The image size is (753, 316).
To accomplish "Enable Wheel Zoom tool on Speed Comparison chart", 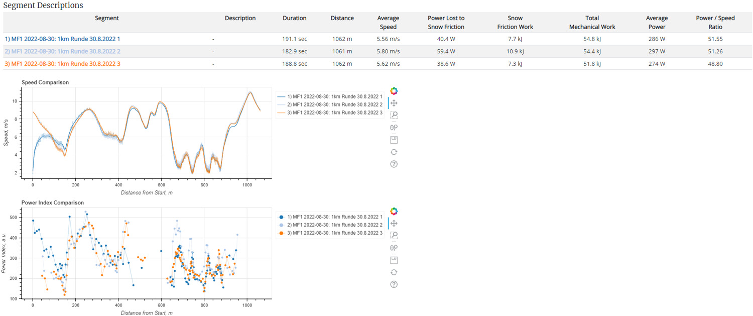I will coord(394,128).
